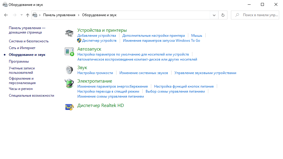Go up one level with the up arrow
Screen dimensions: 283x159
coord(28,15)
